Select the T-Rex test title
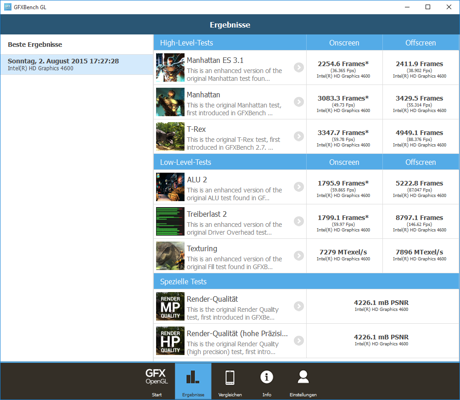Viewport: 460px width, 400px height. pyautogui.click(x=196, y=129)
